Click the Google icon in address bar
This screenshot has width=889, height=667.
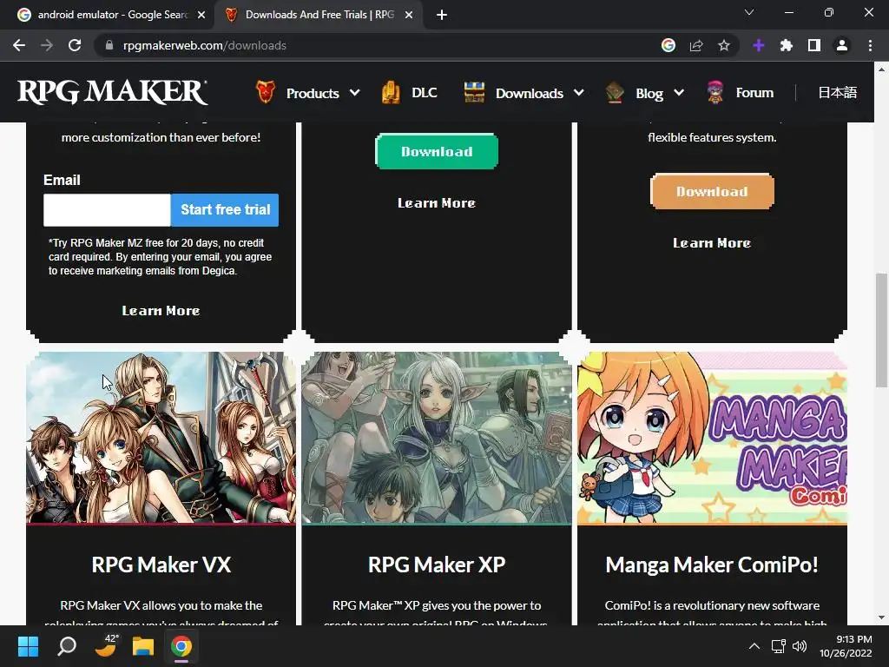point(668,45)
